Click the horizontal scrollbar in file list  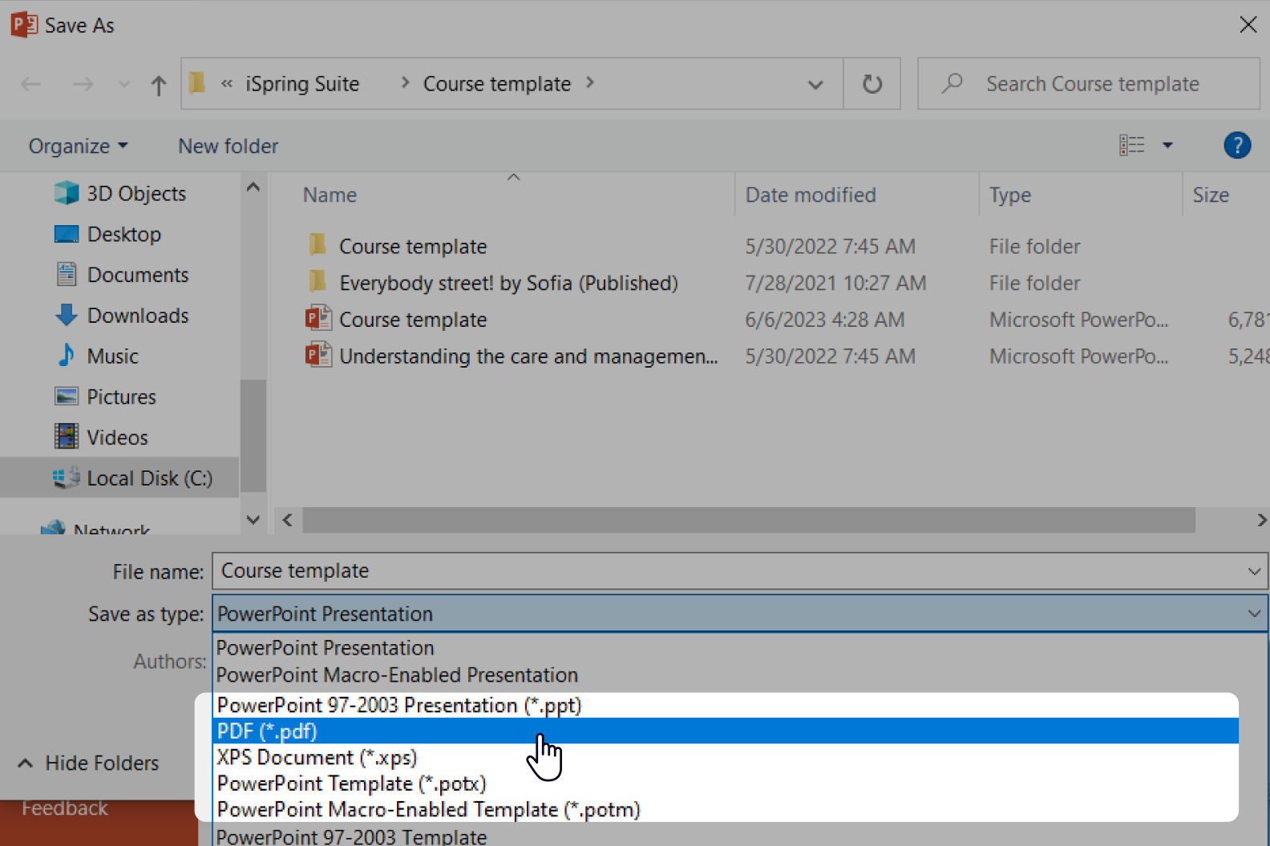pyautogui.click(x=749, y=520)
